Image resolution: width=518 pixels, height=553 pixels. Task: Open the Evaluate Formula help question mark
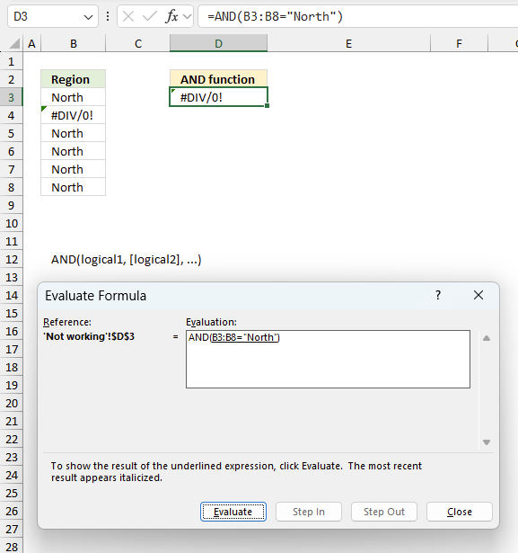(x=438, y=295)
